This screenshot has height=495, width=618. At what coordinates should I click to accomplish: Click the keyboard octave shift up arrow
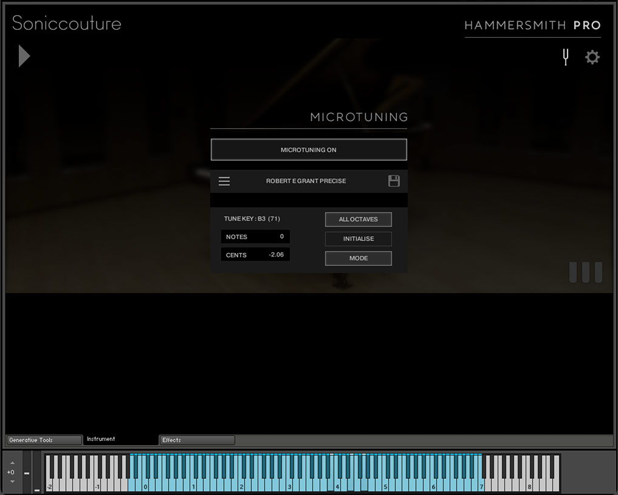(12, 463)
